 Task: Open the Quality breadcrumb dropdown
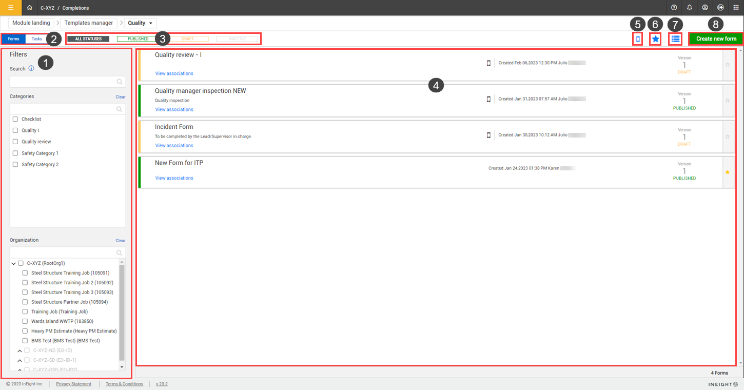pyautogui.click(x=140, y=23)
